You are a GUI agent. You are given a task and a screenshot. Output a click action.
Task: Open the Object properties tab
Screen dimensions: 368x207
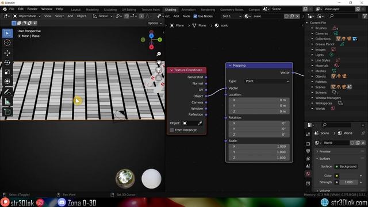(308, 183)
